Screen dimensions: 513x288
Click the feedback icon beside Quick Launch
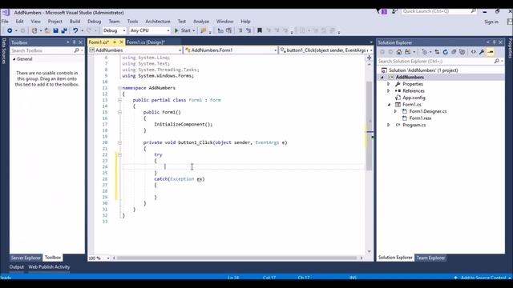coord(394,11)
